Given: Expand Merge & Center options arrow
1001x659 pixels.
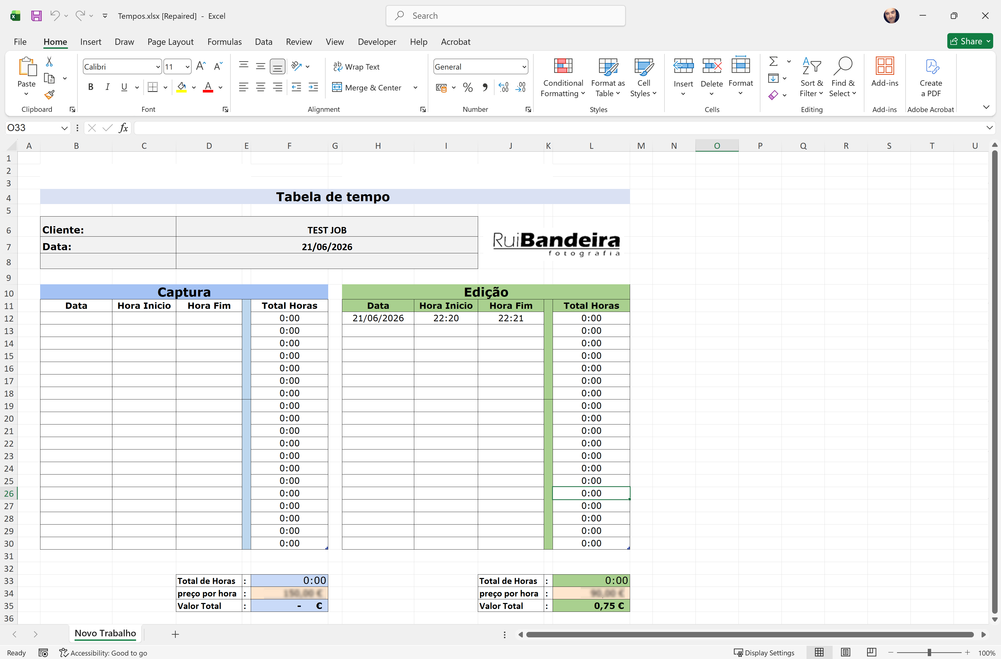Looking at the screenshot, I should tap(415, 88).
